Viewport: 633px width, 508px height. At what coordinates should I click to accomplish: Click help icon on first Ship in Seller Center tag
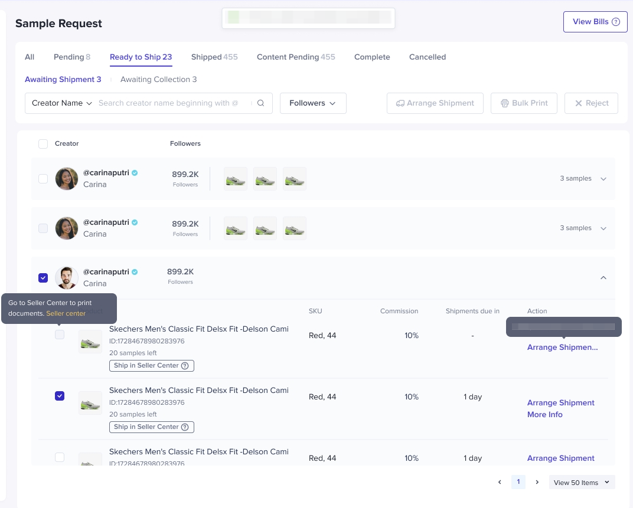(x=185, y=366)
